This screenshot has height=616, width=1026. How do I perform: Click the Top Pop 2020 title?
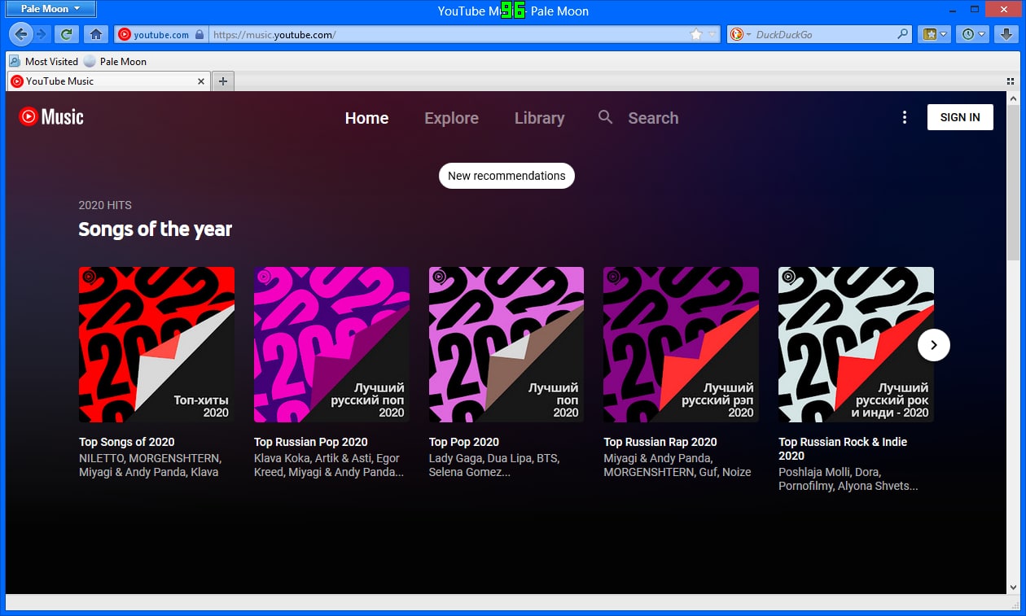(x=464, y=442)
